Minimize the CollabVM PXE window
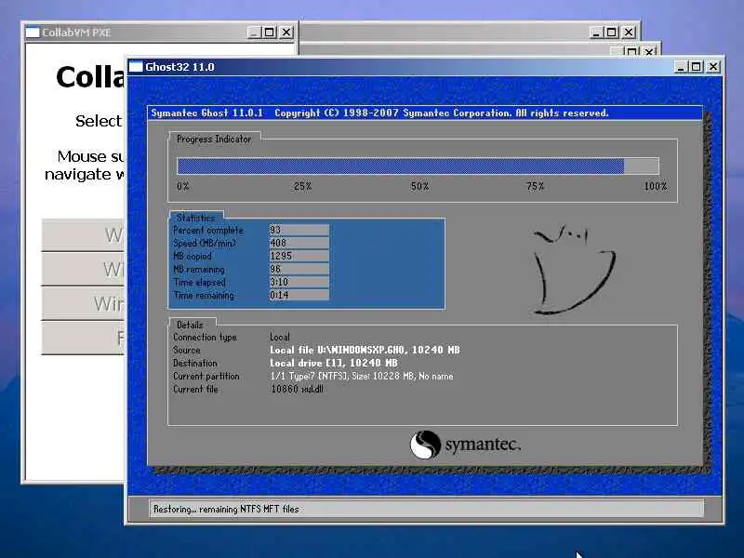This screenshot has height=558, width=744. point(254,33)
